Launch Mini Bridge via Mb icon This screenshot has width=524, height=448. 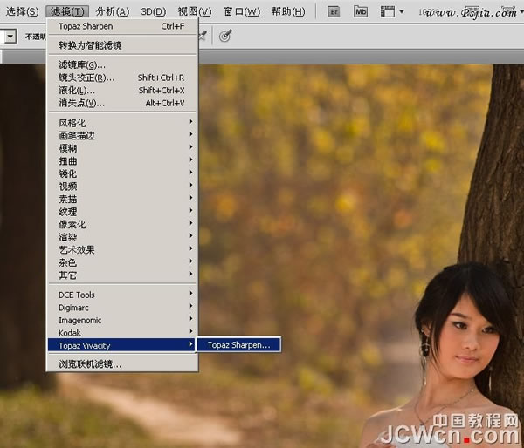361,12
